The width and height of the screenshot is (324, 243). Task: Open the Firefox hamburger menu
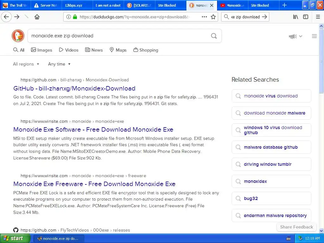[x=318, y=17]
